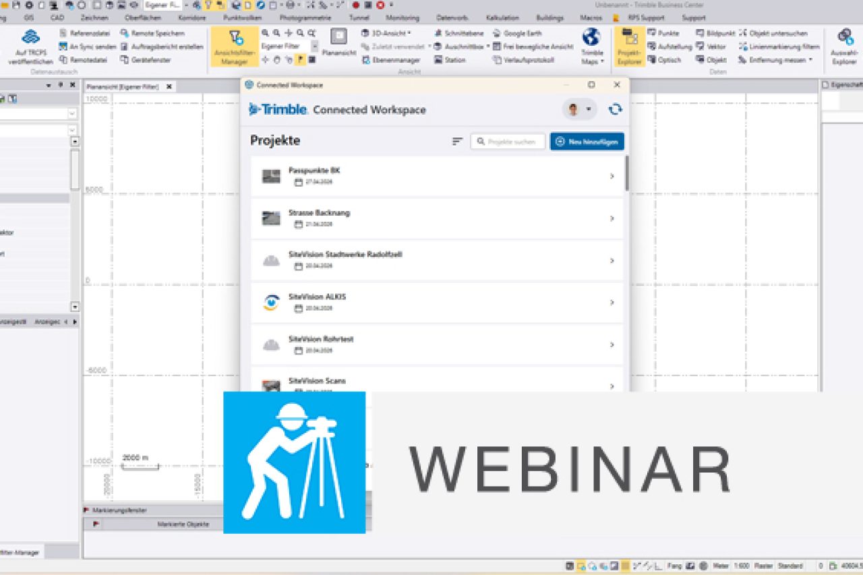This screenshot has width=863, height=575.
Task: Toggle Raster in status bar
Action: pyautogui.click(x=763, y=566)
